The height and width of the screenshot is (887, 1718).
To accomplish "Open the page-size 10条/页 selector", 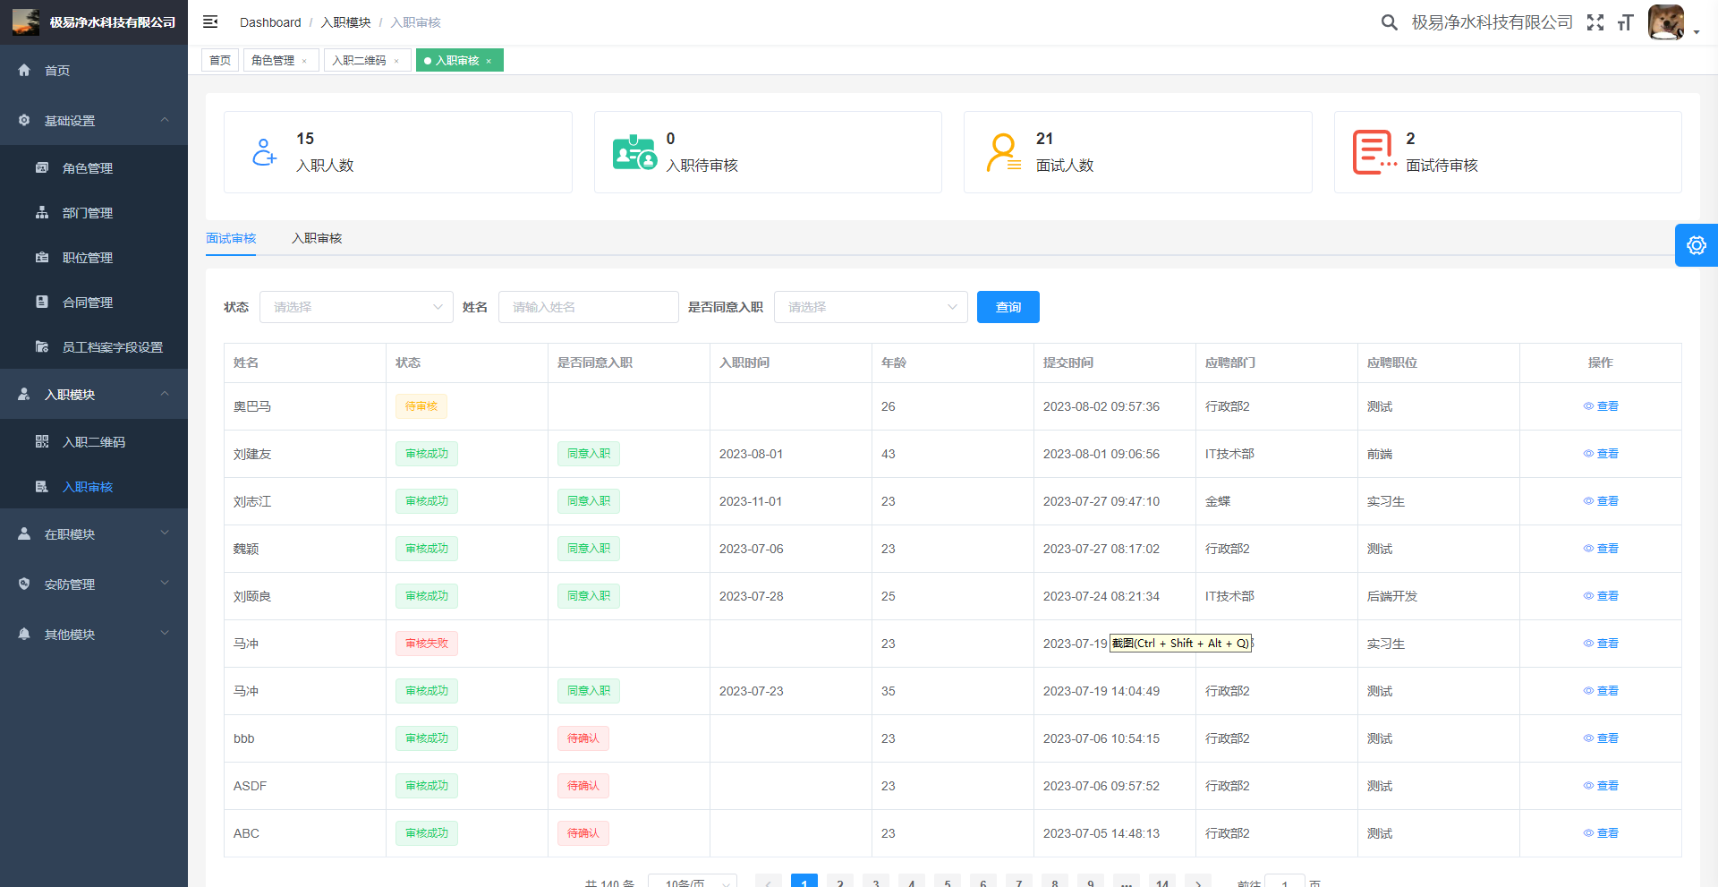I will (693, 881).
